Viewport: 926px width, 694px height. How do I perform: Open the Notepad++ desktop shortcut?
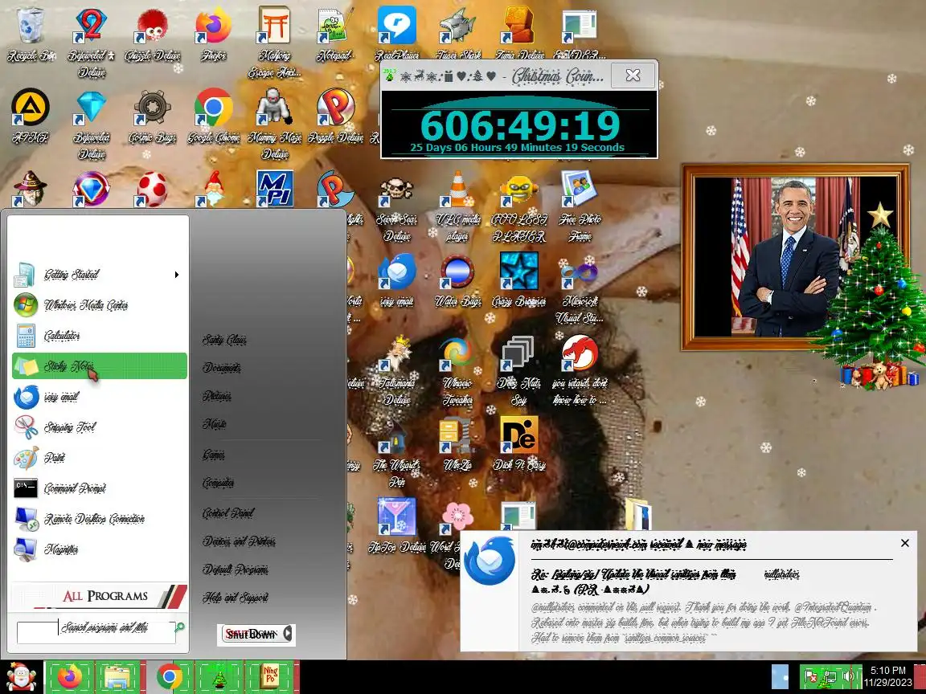click(335, 35)
